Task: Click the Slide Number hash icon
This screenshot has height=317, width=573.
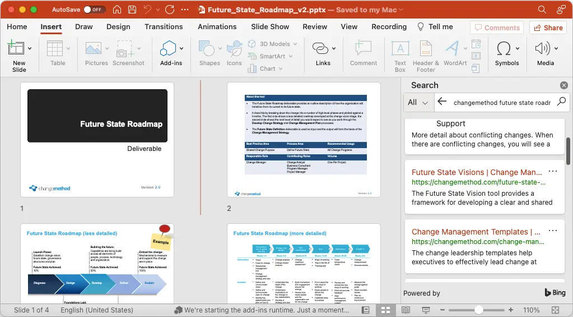Action: [x=476, y=56]
